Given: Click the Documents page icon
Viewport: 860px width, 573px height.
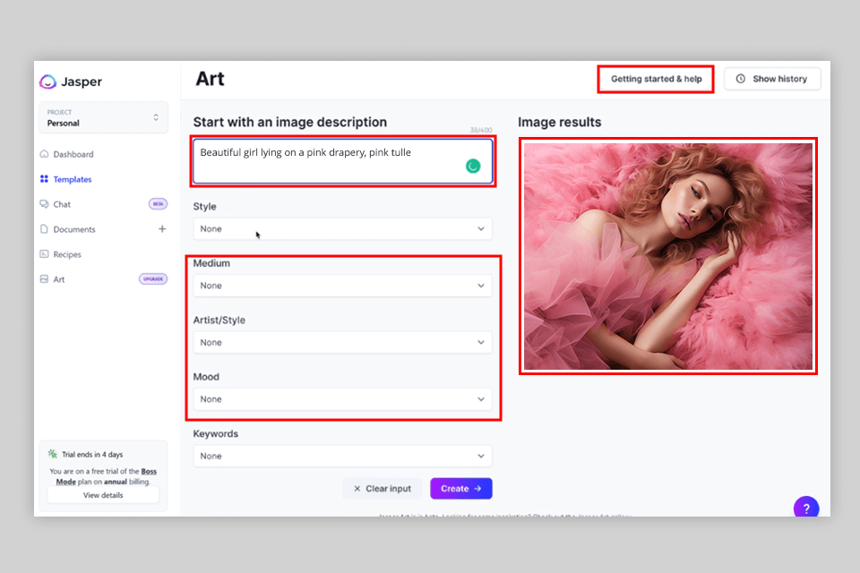Looking at the screenshot, I should (45, 228).
